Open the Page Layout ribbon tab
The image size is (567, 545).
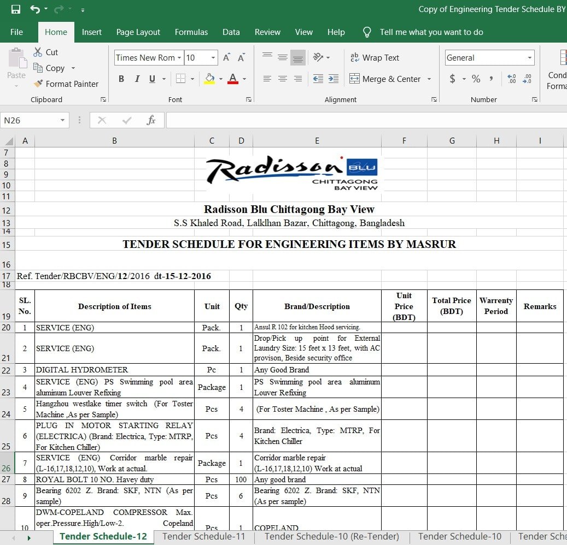(138, 32)
